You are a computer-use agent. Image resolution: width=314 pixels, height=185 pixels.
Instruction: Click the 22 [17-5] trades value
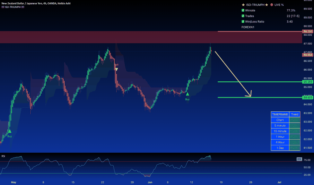293,16
